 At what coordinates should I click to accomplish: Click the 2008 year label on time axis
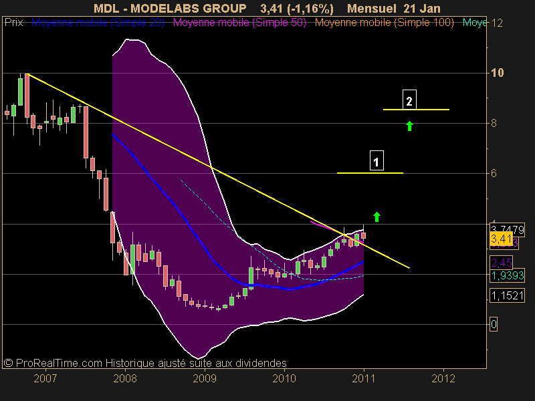click(125, 378)
